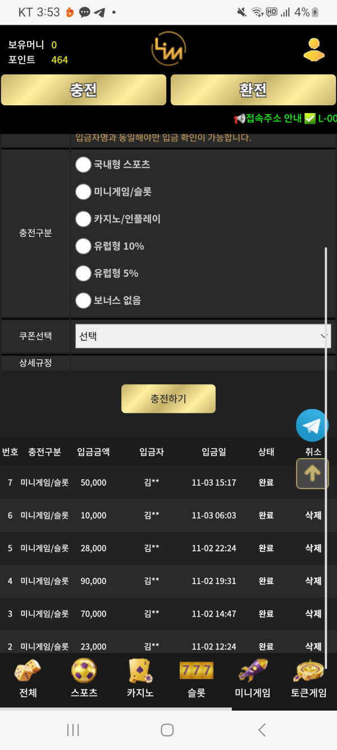Tap the Android back navigation button
The image size is (337, 750).
[x=262, y=730]
